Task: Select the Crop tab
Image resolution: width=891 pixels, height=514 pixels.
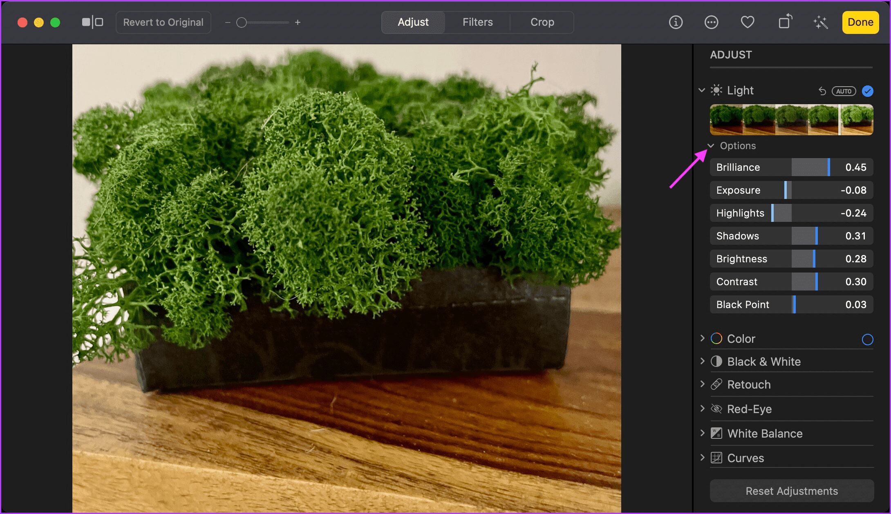Action: click(x=542, y=22)
